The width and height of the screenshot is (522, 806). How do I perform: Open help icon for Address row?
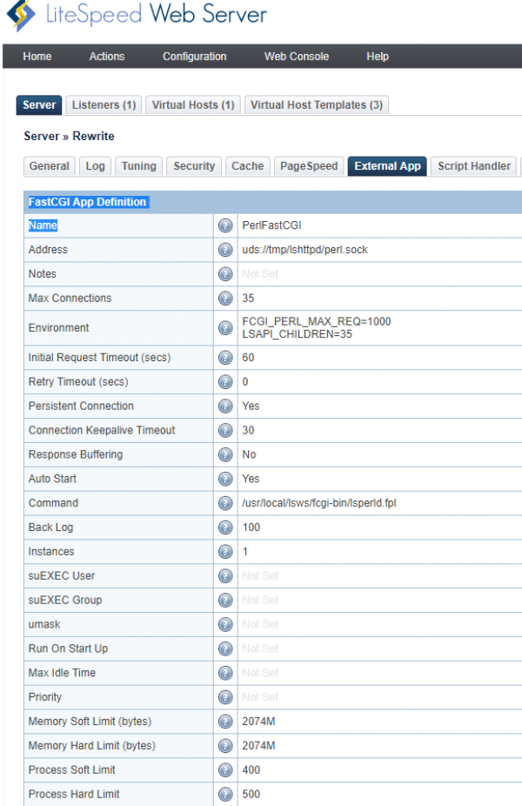[x=225, y=249]
